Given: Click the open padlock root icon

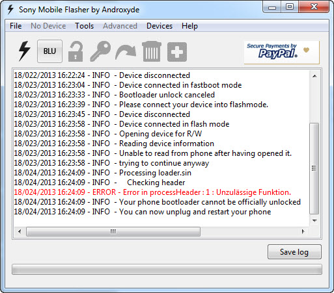Looking at the screenshot, I should [76, 51].
